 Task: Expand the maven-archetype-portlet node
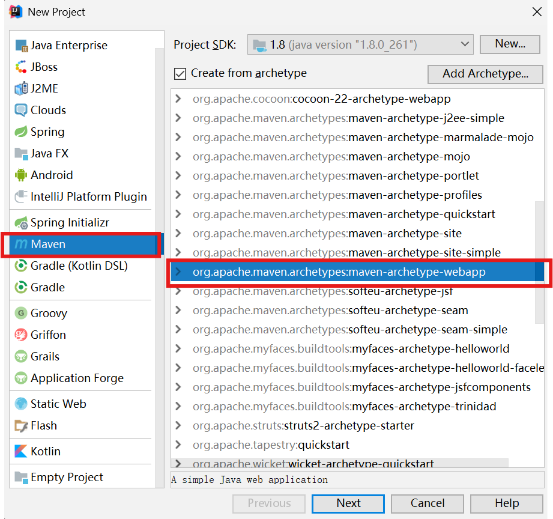click(x=178, y=175)
